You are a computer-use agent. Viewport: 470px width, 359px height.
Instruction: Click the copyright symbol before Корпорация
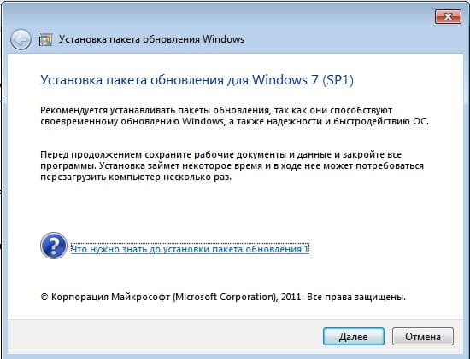44,297
